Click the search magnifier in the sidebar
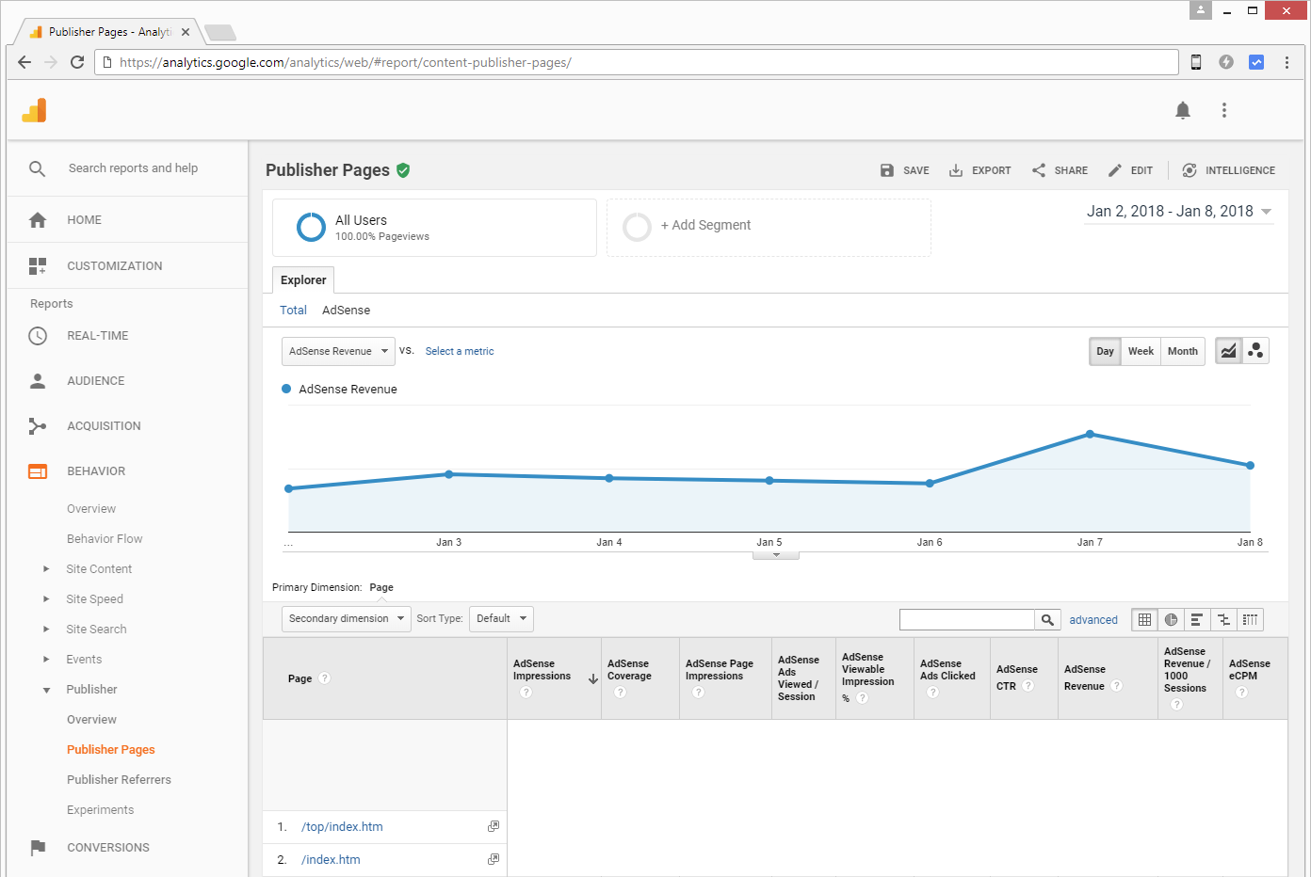Image resolution: width=1311 pixels, height=877 pixels. click(37, 168)
